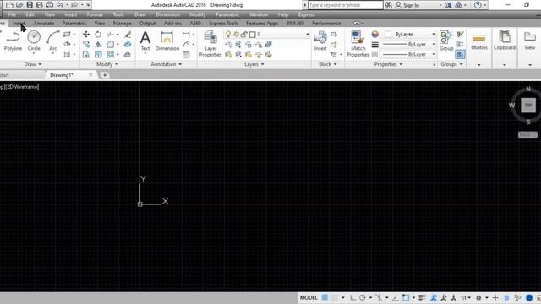Select the Scale tool in Modify

(98, 54)
